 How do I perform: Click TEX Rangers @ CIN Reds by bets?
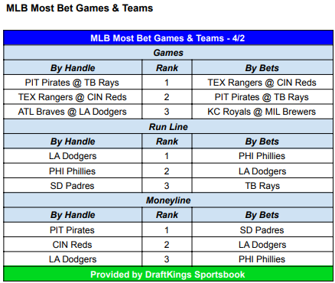(x=262, y=83)
